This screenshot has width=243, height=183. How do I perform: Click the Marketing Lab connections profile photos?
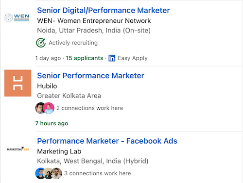(x=49, y=173)
